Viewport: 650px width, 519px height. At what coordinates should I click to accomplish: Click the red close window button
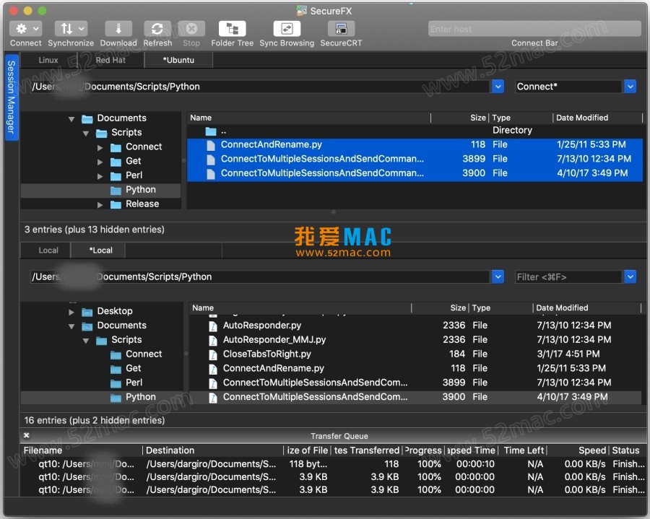[x=14, y=11]
